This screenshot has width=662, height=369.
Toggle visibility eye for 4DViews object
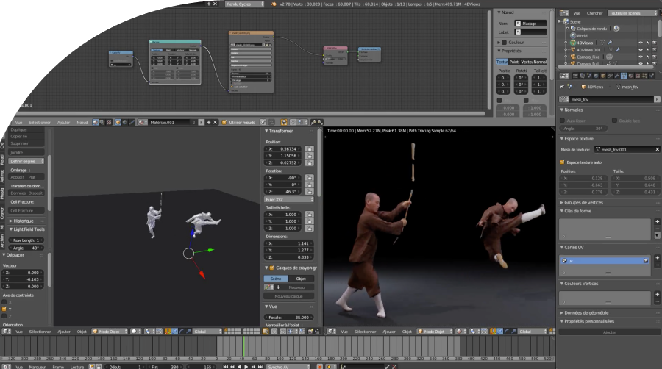(639, 43)
